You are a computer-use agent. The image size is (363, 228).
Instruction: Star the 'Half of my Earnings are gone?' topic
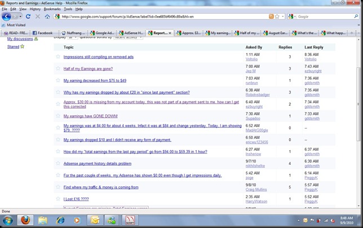57,69
